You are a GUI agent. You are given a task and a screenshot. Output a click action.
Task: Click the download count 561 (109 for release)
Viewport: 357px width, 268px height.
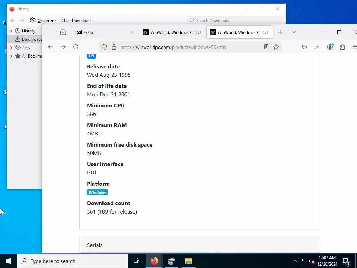[x=112, y=212]
